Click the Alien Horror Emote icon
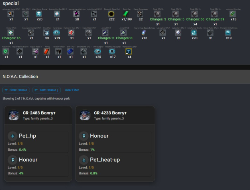This screenshot has height=190, width=250. (x=39, y=14)
